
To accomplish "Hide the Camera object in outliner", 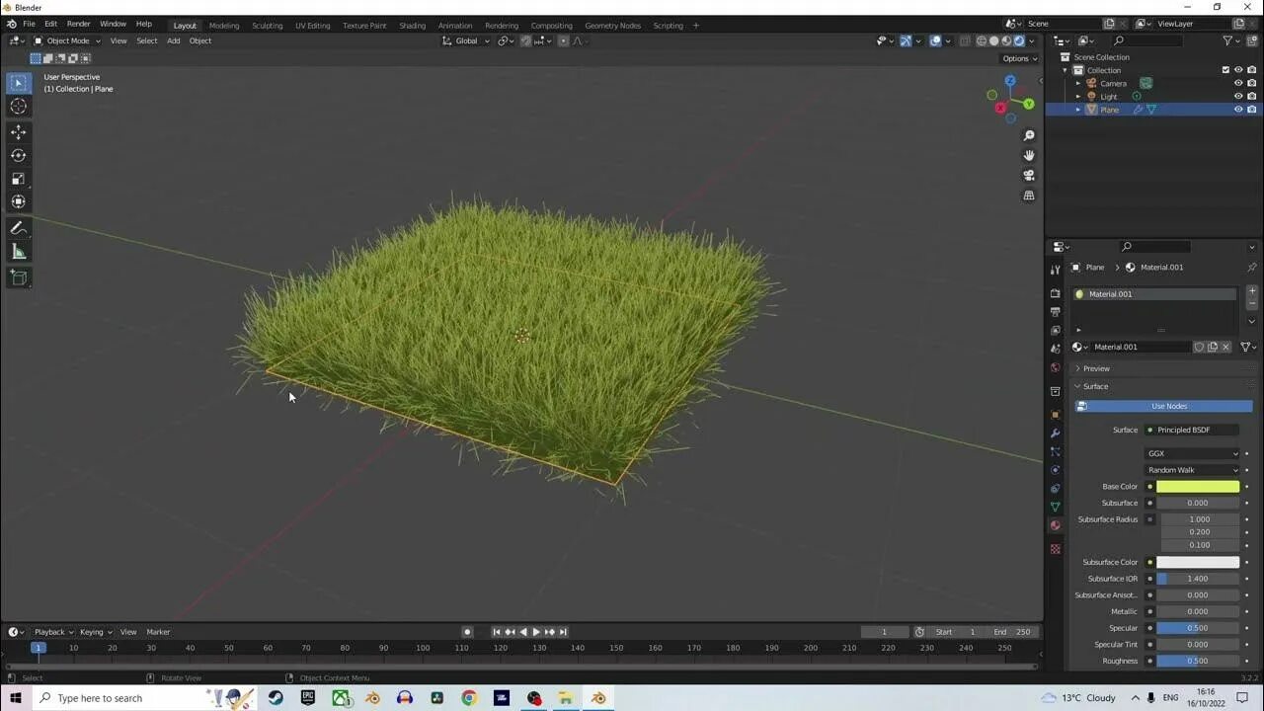I will click(x=1238, y=83).
